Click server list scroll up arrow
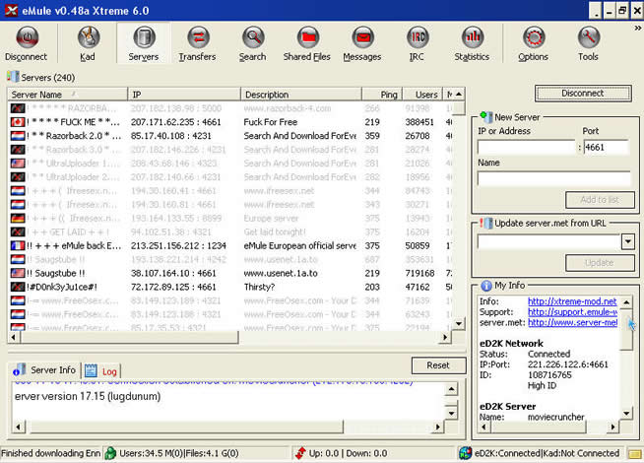The height and width of the screenshot is (463, 644). (x=459, y=95)
